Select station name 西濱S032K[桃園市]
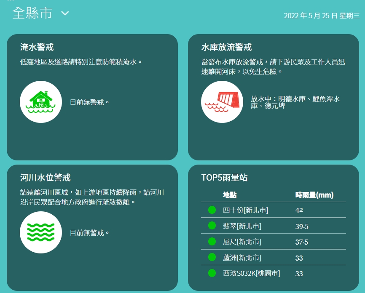The height and width of the screenshot is (293, 365). click(x=251, y=273)
